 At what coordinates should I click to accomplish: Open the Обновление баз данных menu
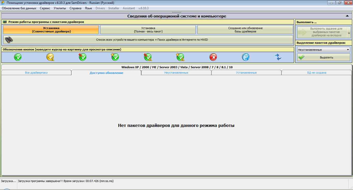[19, 8]
